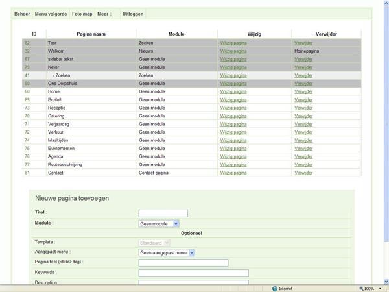Select the 'Homepagina' cell in Welkom row
Screen dimensions: 389x292
pyautogui.click(x=307, y=51)
